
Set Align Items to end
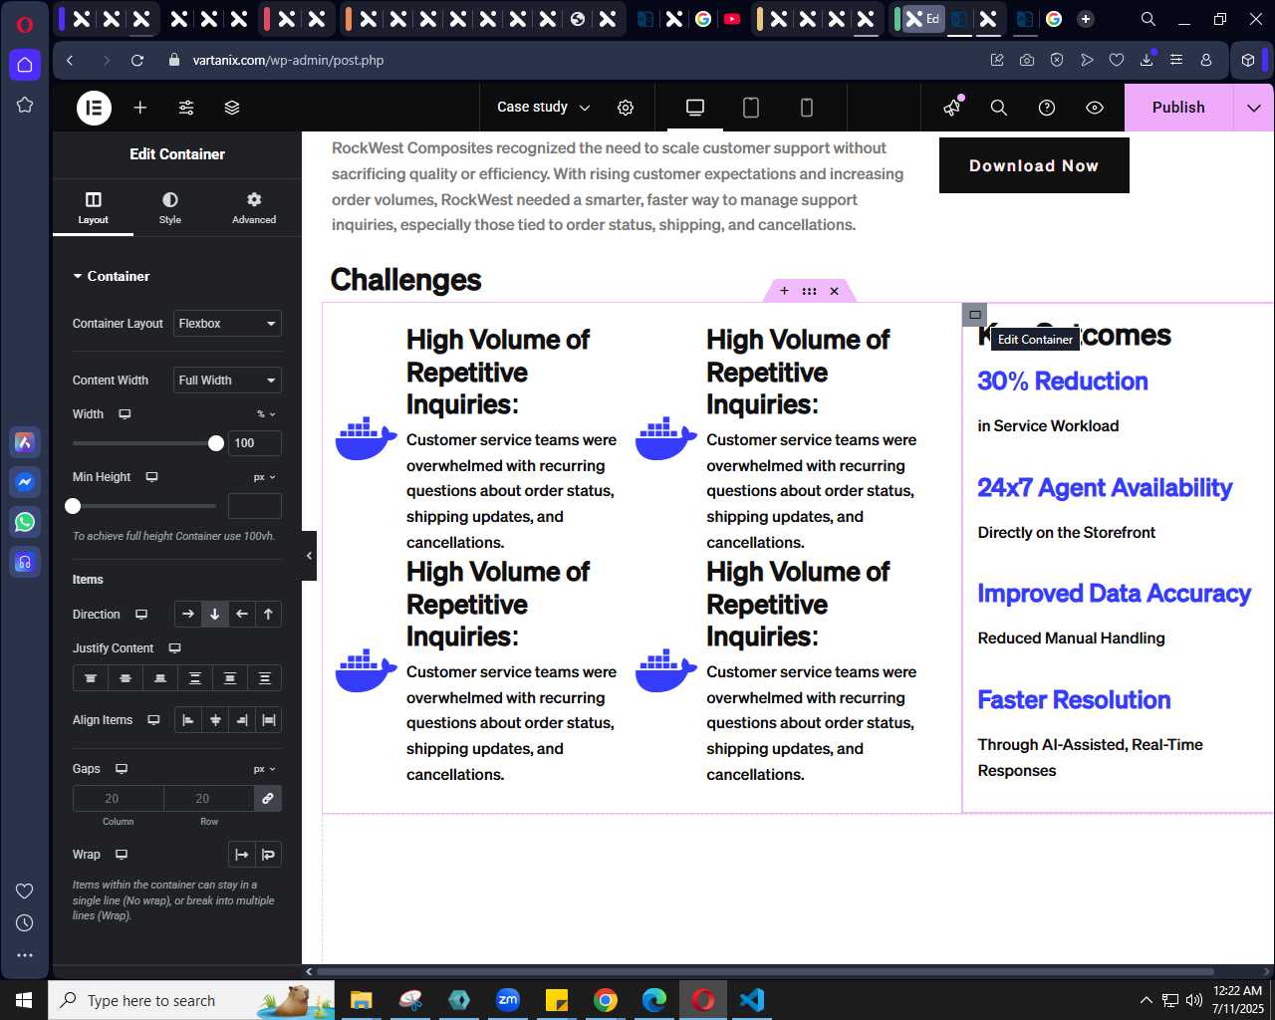242,720
